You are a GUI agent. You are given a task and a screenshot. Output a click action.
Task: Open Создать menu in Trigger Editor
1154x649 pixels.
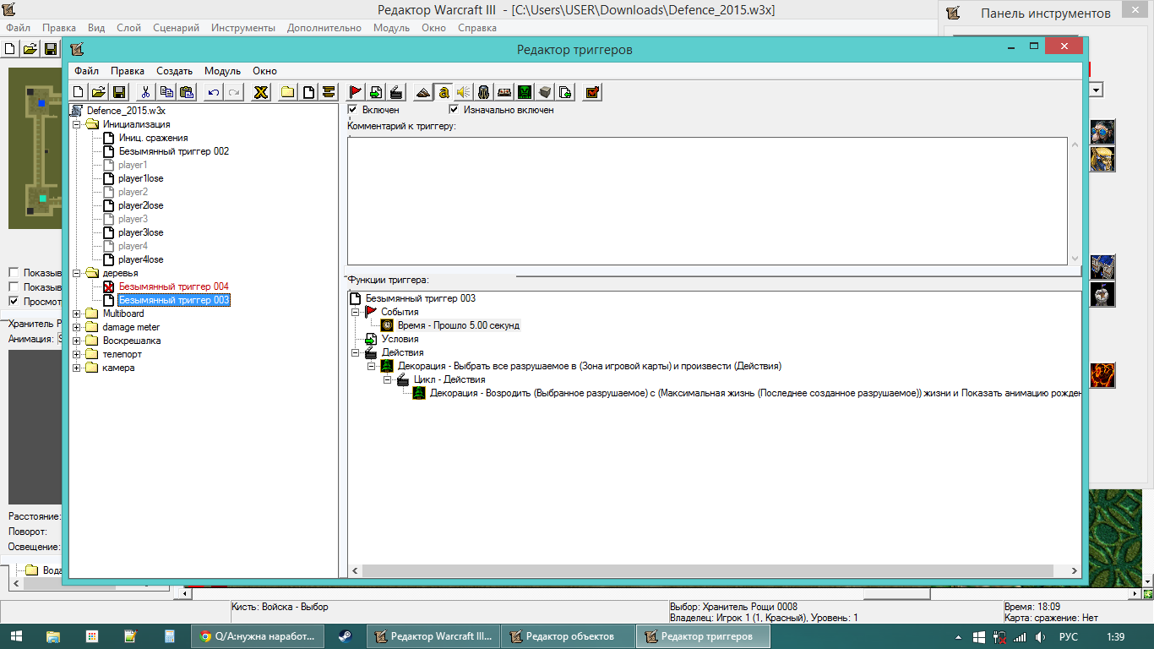click(174, 71)
